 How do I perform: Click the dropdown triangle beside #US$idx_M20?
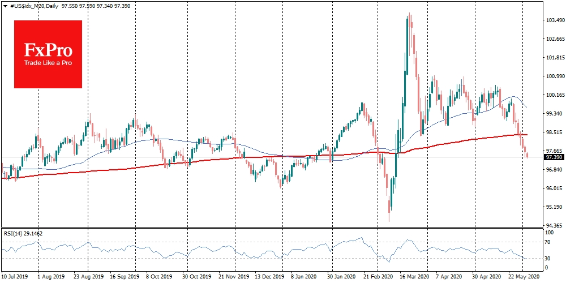point(5,6)
